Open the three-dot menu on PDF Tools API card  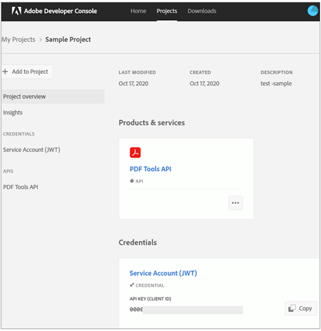[x=235, y=203]
